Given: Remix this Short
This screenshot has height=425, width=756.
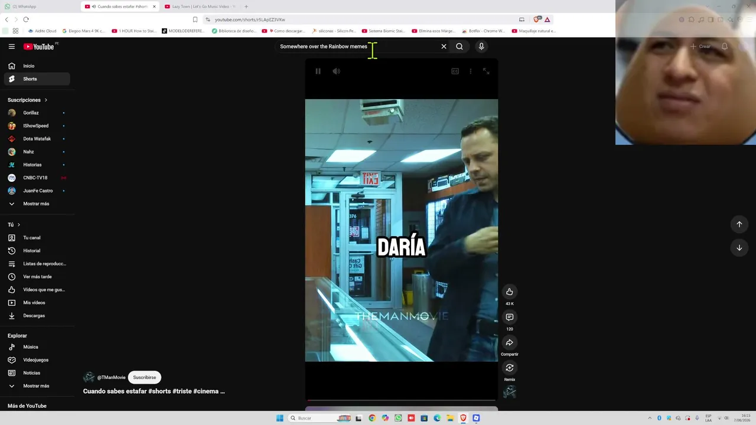Looking at the screenshot, I should 510,368.
